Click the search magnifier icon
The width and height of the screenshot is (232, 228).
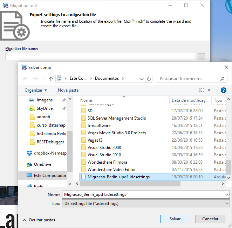tap(222, 79)
